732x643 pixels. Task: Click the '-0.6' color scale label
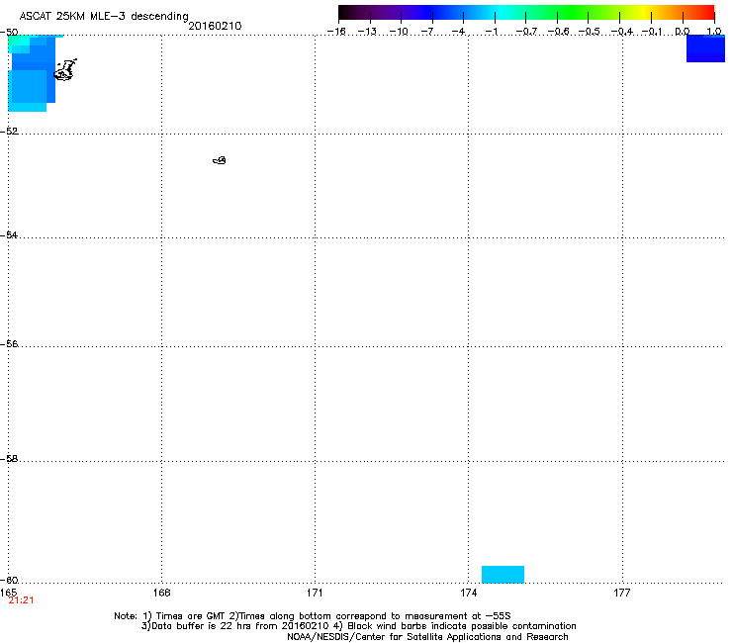558,32
